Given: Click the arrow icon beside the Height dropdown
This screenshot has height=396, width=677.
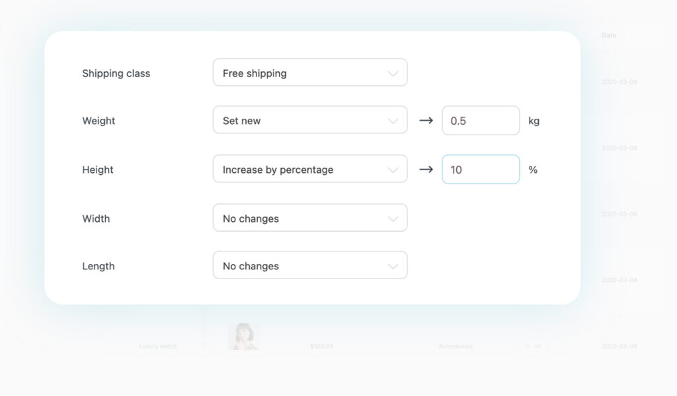Looking at the screenshot, I should point(426,169).
